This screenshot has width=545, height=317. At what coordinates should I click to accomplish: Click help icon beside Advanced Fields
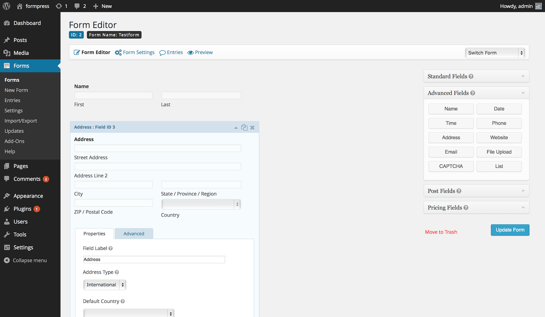(x=473, y=93)
